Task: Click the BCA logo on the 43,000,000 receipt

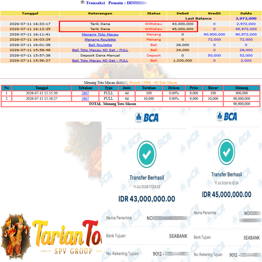Action: tap(147, 118)
